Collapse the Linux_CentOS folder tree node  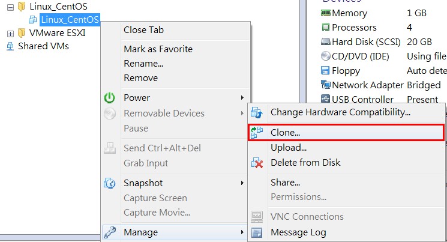pos(10,7)
